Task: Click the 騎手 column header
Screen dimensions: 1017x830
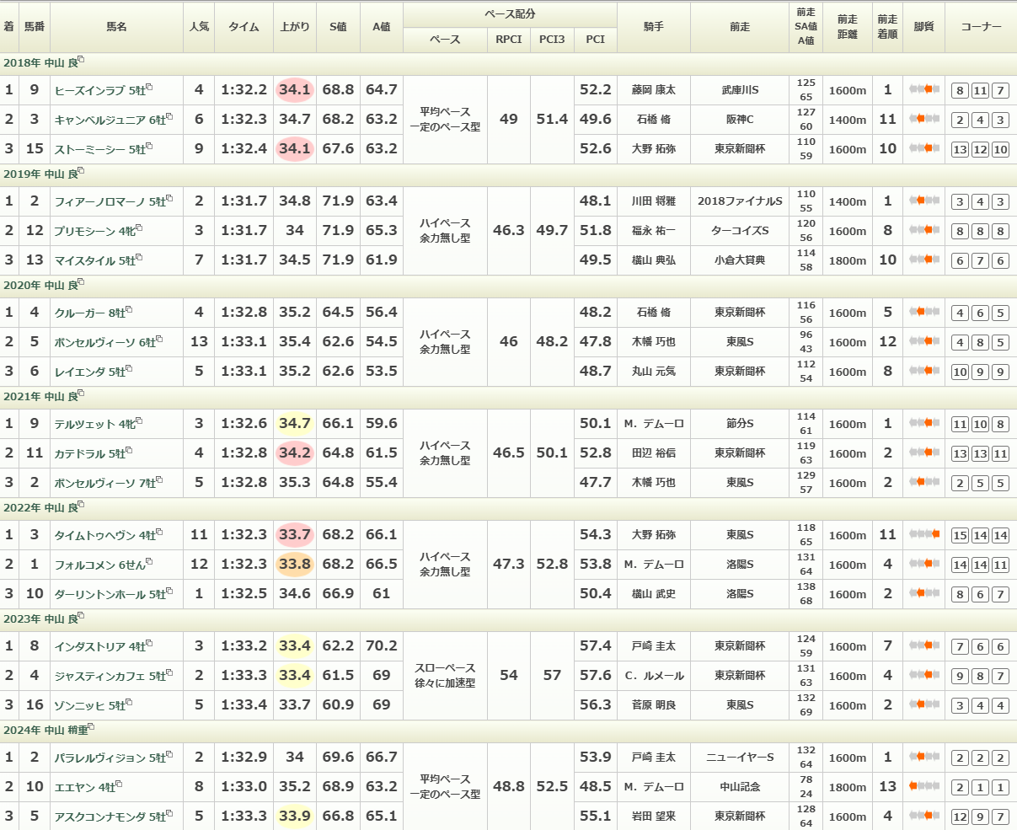Action: click(653, 27)
